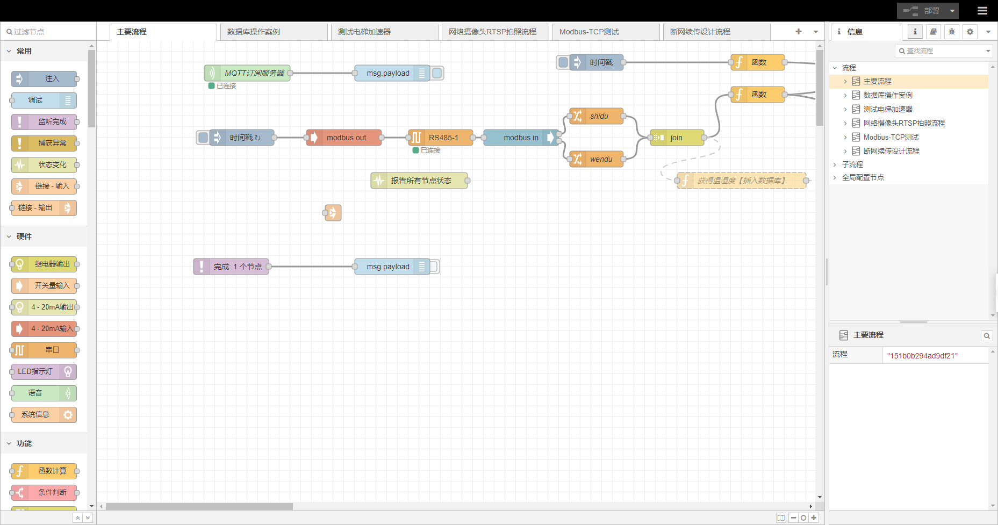Viewport: 998px width, 525px height.
Task: Select the 语音 voice palette node
Action: tap(44, 393)
